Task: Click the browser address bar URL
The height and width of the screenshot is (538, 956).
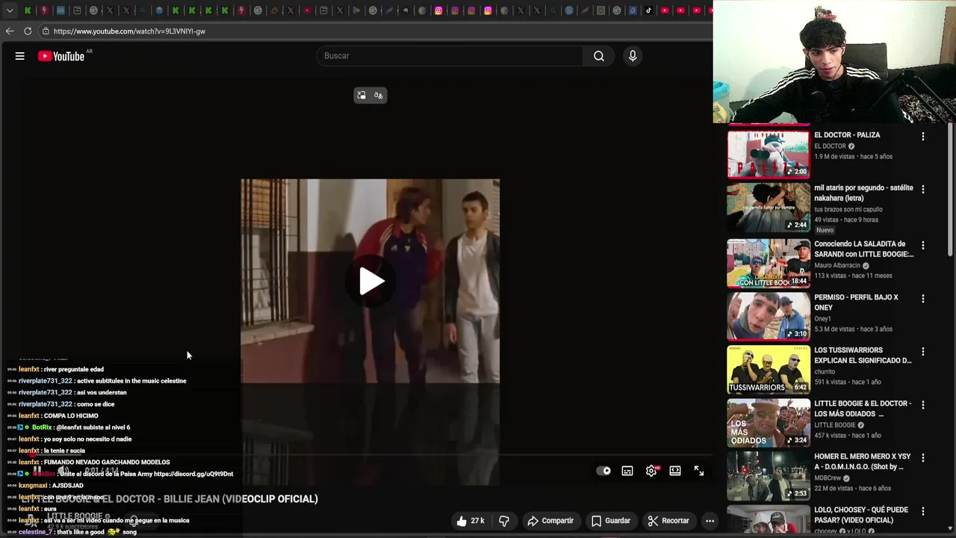Action: coord(129,31)
